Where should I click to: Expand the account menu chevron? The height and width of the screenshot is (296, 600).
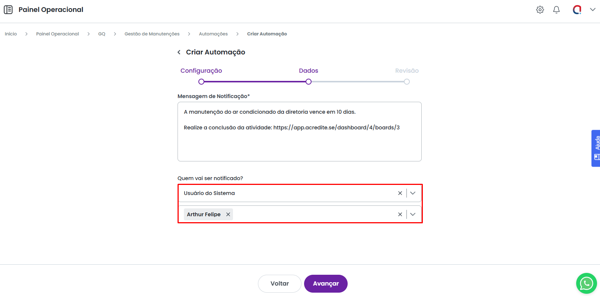click(593, 10)
